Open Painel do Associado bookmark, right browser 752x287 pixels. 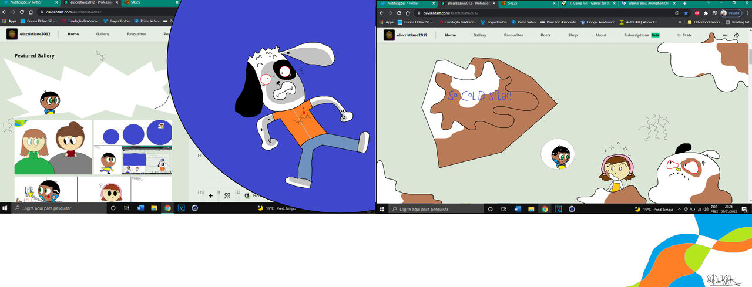click(x=558, y=22)
